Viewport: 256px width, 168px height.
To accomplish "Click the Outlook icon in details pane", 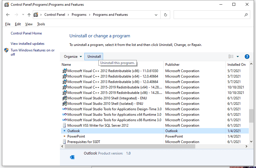I will [x=72, y=157].
